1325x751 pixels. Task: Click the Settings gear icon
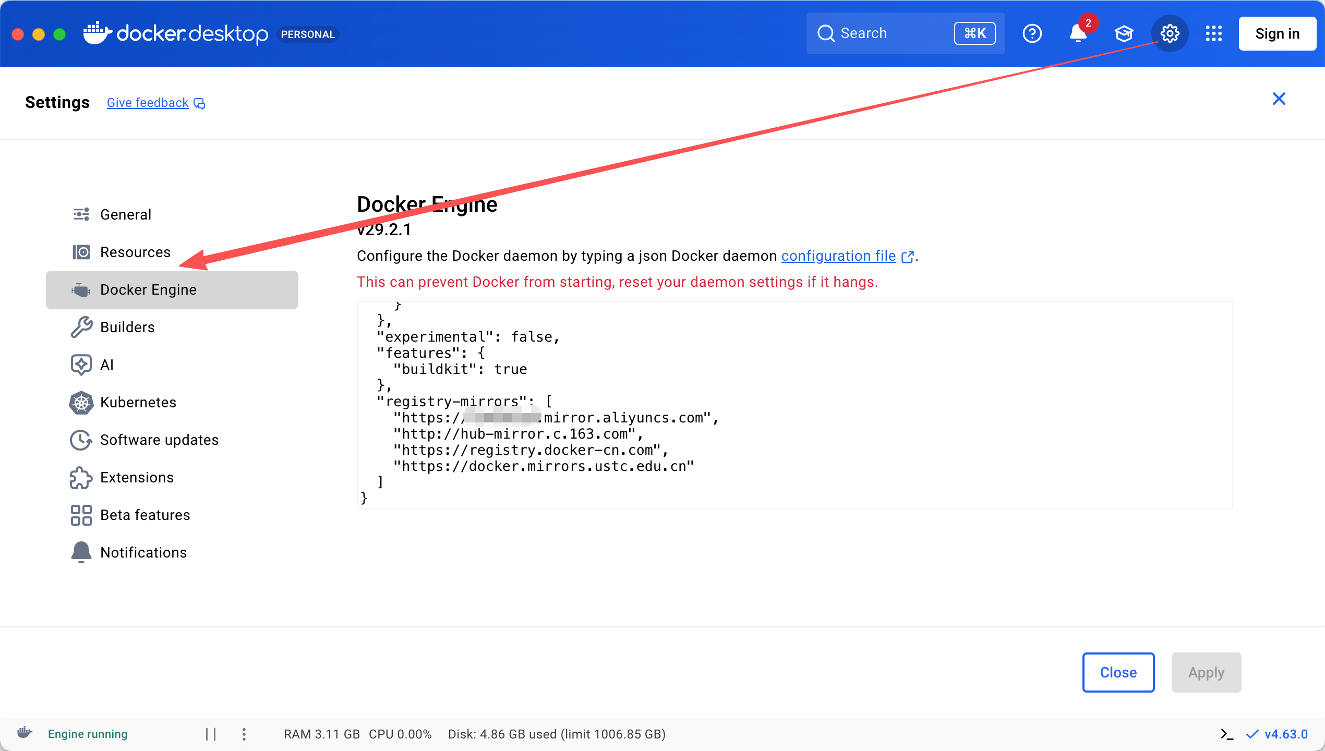[1170, 34]
